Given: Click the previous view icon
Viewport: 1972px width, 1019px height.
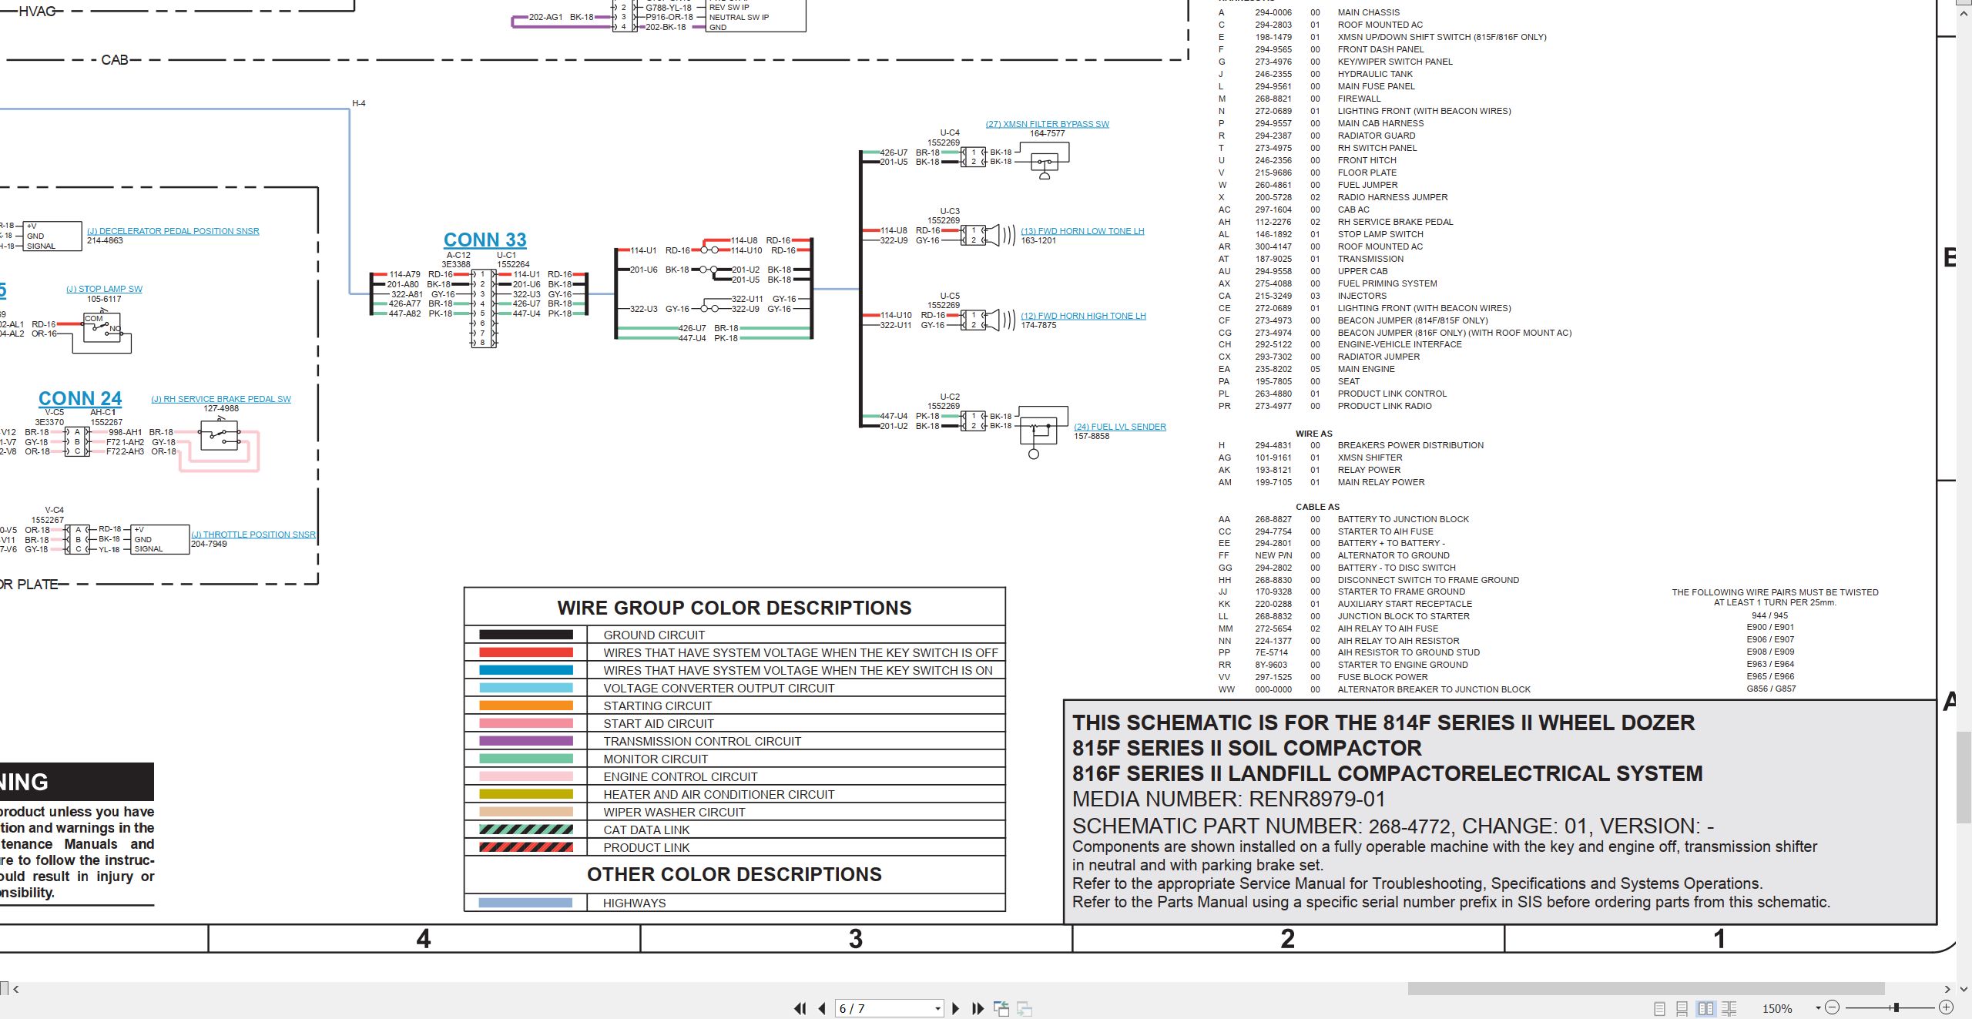Looking at the screenshot, I should 1001,1008.
